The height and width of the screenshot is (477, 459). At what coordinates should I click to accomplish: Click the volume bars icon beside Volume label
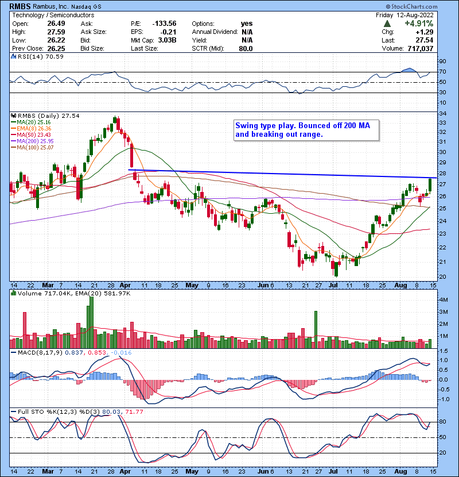[x=13, y=293]
